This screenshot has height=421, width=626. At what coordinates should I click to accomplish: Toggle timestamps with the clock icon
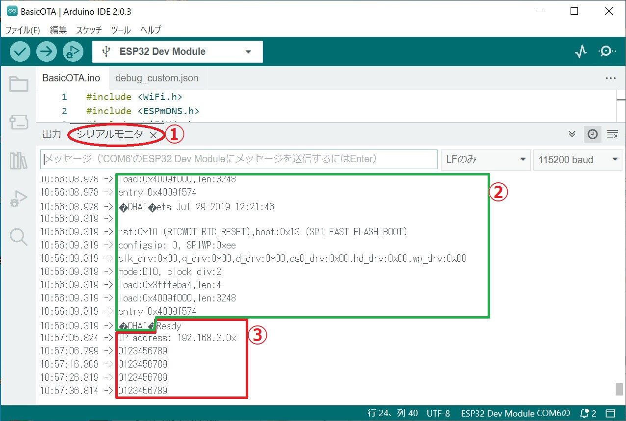[592, 134]
